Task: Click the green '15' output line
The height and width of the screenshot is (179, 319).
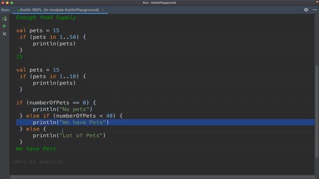Action: 19,57
